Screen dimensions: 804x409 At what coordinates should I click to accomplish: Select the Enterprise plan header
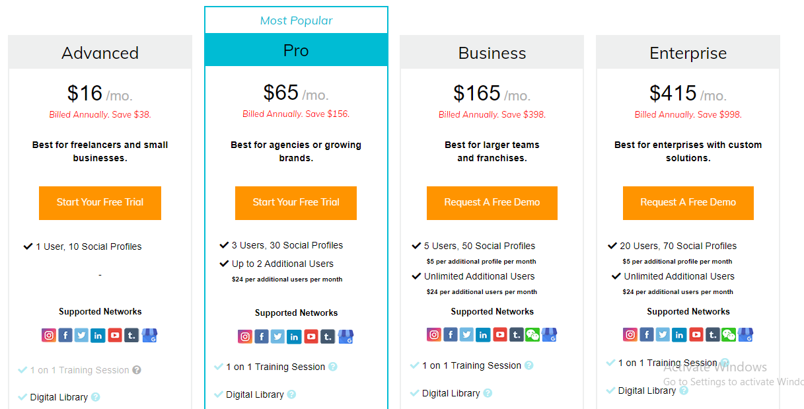[688, 53]
